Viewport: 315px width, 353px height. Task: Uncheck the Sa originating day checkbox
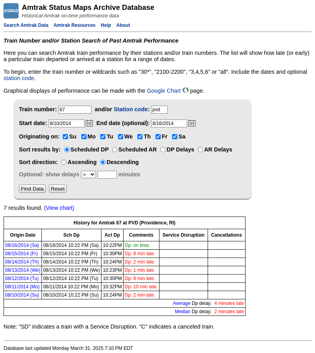(x=174, y=136)
